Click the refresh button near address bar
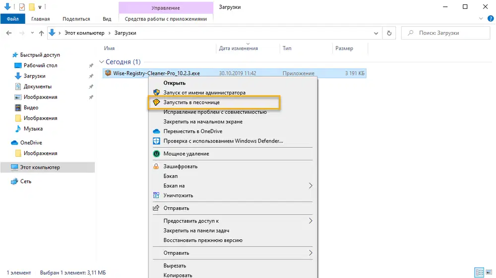Viewport: 496px width, 278px height. pyautogui.click(x=389, y=33)
